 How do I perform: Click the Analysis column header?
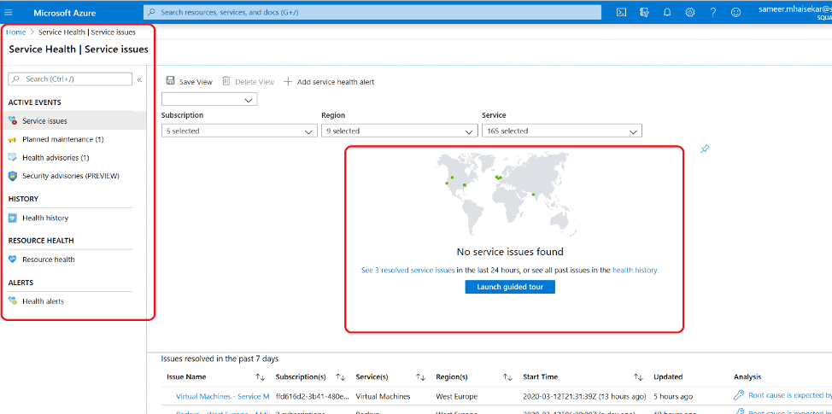747,377
